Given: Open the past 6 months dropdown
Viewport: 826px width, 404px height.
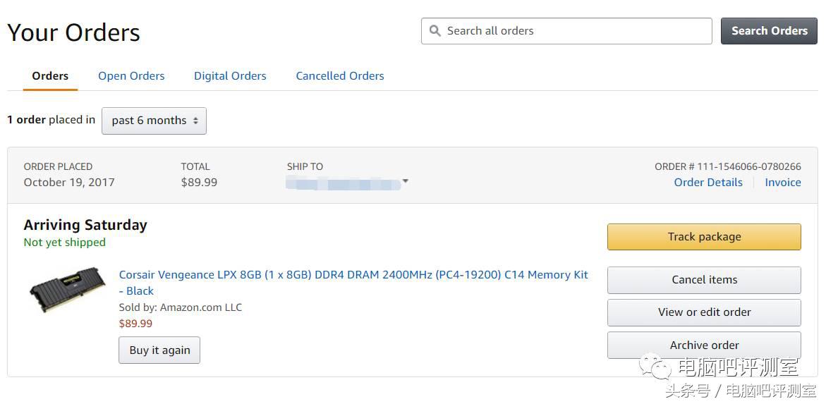Looking at the screenshot, I should click(154, 121).
